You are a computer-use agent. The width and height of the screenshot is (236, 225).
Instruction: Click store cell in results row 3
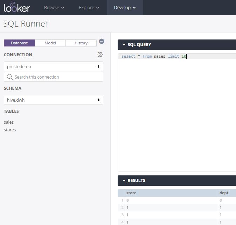click(171, 215)
